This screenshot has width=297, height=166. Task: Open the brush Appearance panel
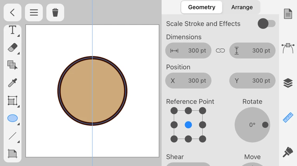pyautogui.click(x=288, y=152)
